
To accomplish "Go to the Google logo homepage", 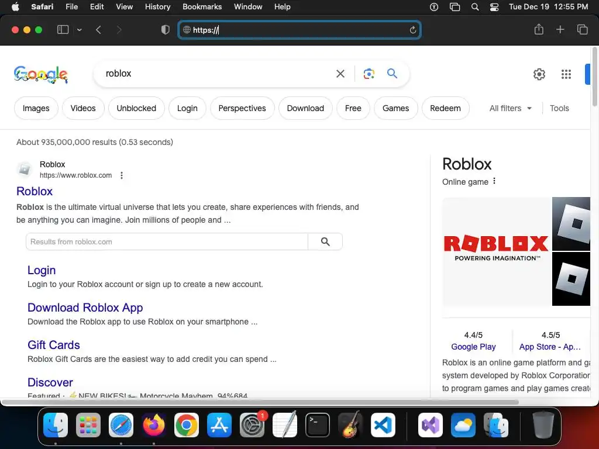I will [x=41, y=74].
